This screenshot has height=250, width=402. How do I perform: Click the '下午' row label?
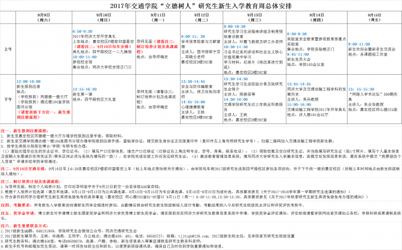coord(8,99)
